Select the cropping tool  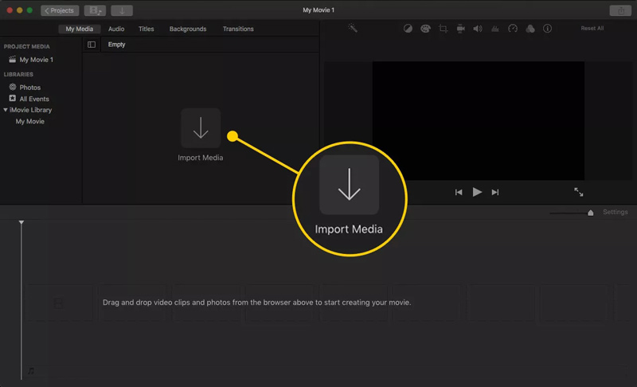click(x=443, y=29)
